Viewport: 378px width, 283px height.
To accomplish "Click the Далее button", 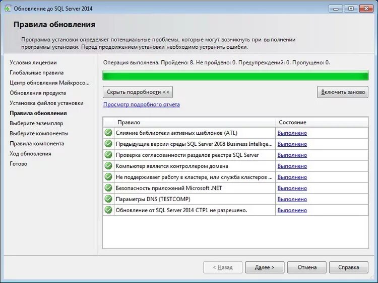I will (x=265, y=267).
